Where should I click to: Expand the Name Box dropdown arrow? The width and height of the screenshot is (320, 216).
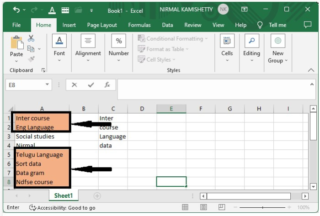(x=48, y=85)
